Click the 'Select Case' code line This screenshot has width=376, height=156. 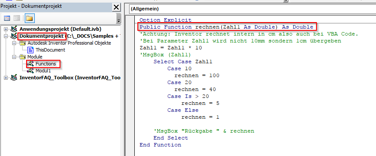click(183, 62)
